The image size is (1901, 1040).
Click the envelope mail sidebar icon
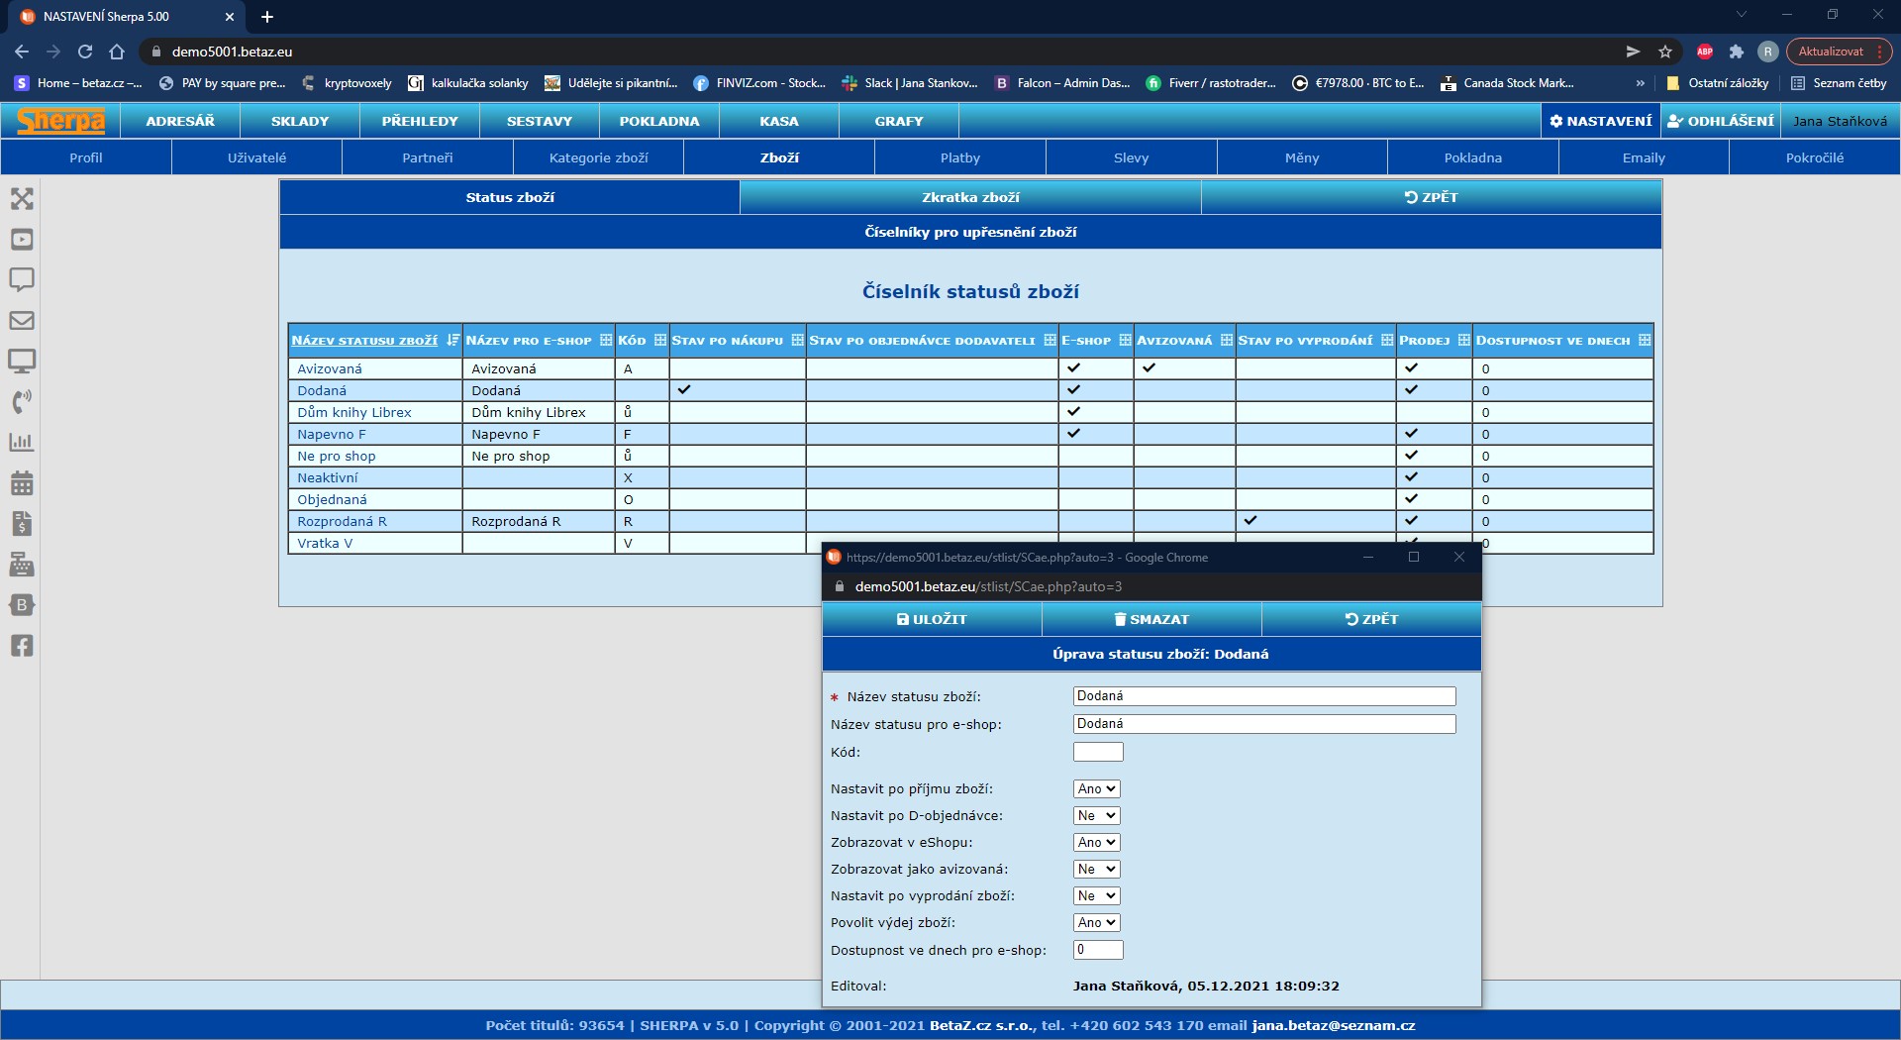pyautogui.click(x=22, y=321)
